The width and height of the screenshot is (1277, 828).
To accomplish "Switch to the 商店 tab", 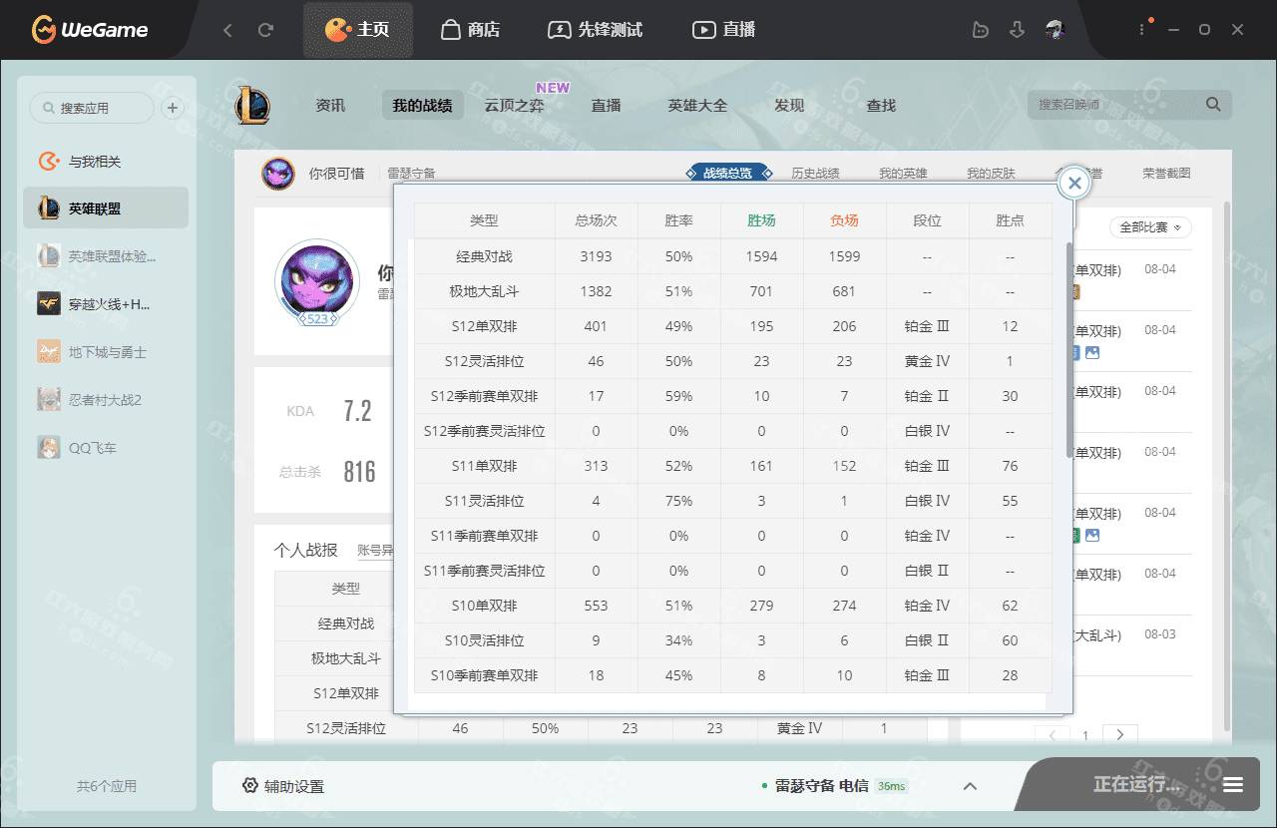I will pos(470,30).
